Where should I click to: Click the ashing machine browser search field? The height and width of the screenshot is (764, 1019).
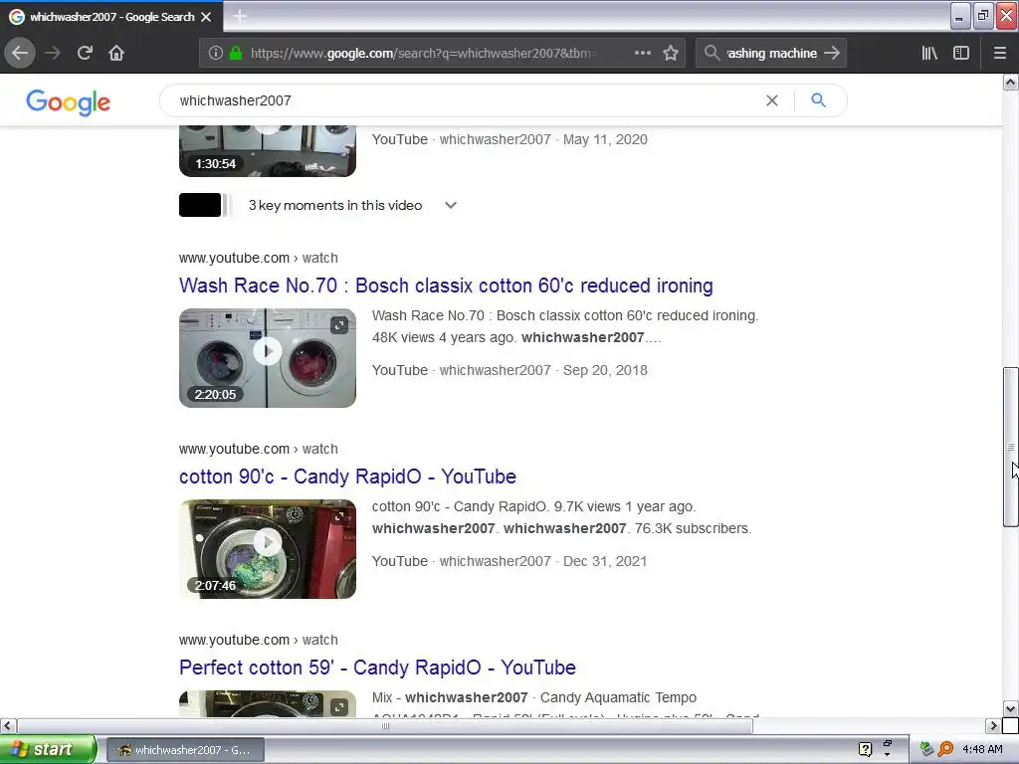click(772, 53)
